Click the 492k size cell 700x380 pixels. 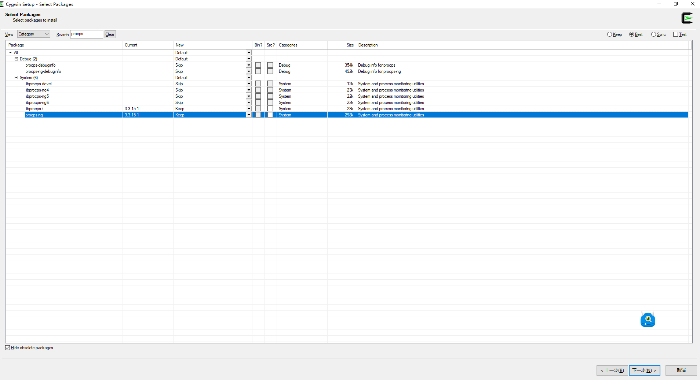(349, 71)
